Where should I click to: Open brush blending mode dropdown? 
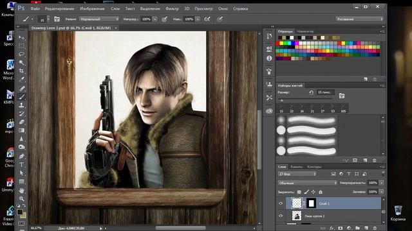point(99,19)
